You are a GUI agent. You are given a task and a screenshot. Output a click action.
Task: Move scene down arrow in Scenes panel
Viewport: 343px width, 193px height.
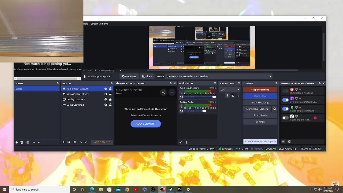[39, 142]
